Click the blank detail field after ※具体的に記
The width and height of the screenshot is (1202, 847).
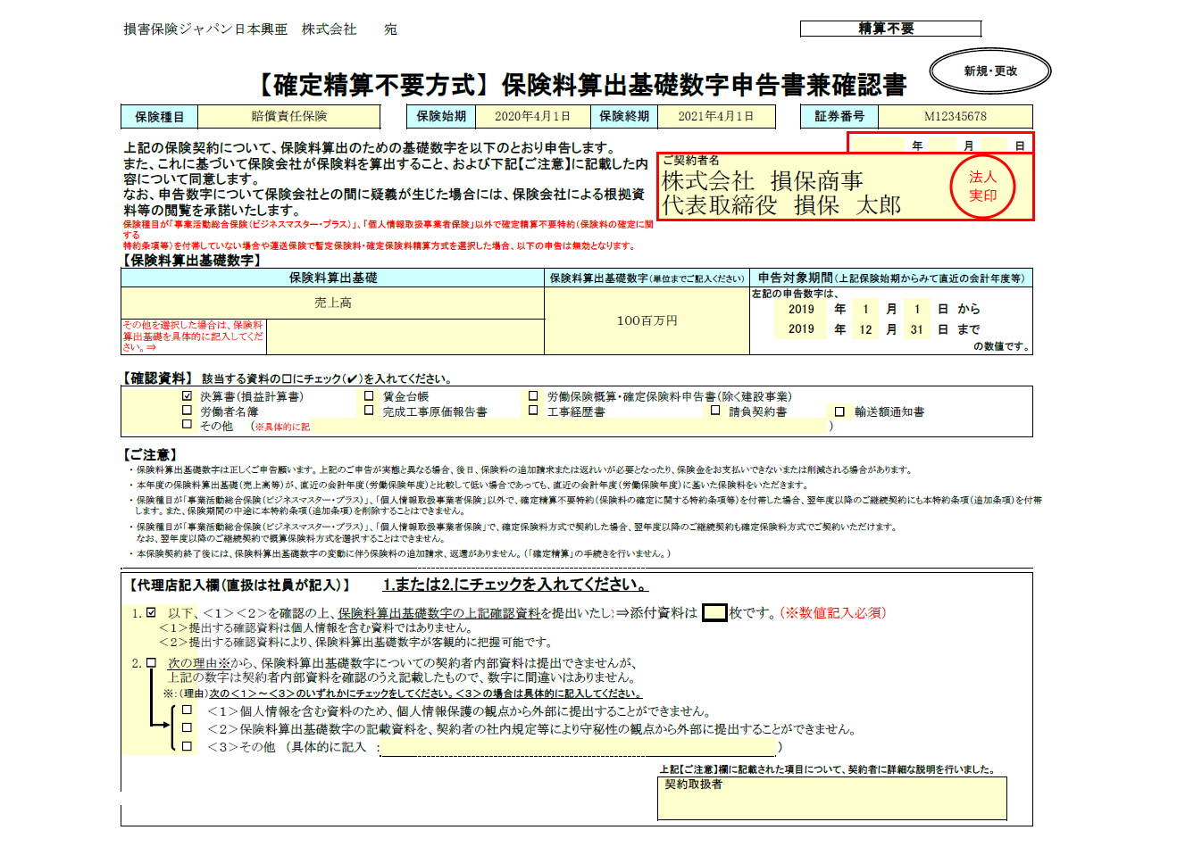point(570,427)
